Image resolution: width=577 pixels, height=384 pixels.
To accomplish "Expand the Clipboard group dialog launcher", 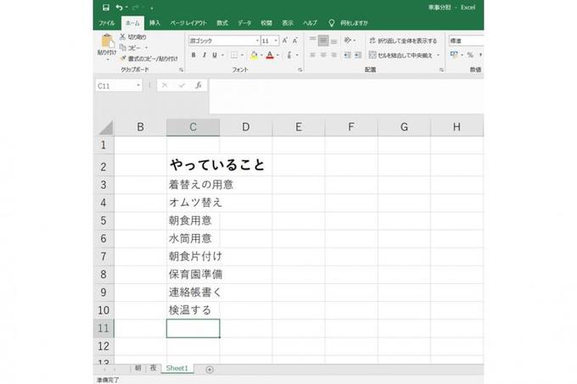I will click(181, 70).
